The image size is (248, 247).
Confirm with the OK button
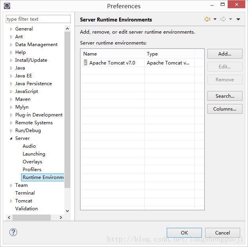point(184,233)
